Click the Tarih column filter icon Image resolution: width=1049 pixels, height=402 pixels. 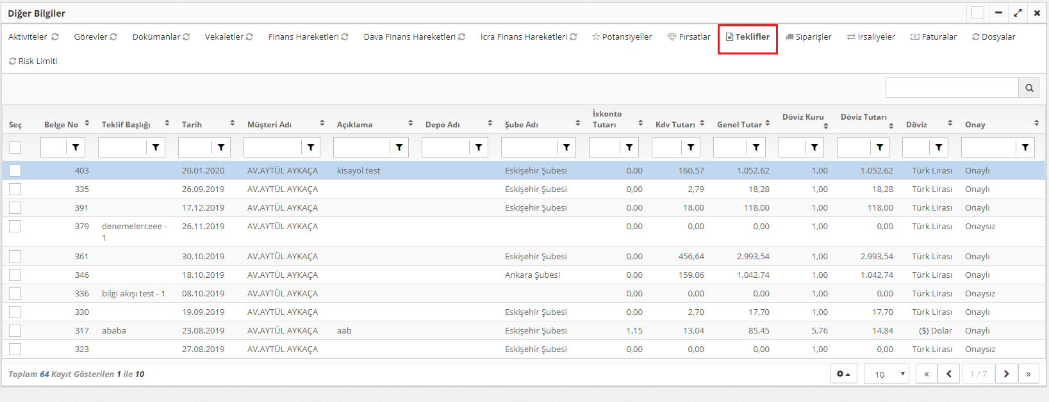221,148
